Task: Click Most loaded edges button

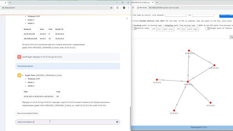Action: (x=190, y=29)
